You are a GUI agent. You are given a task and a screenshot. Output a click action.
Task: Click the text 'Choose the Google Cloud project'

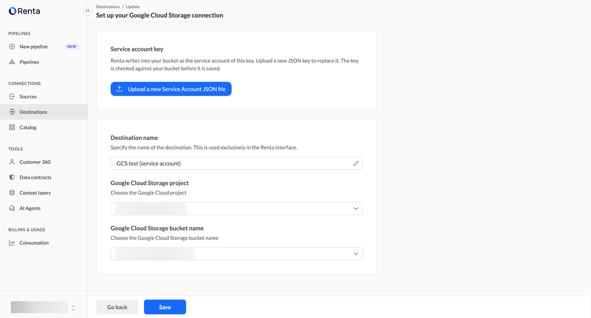tap(148, 193)
